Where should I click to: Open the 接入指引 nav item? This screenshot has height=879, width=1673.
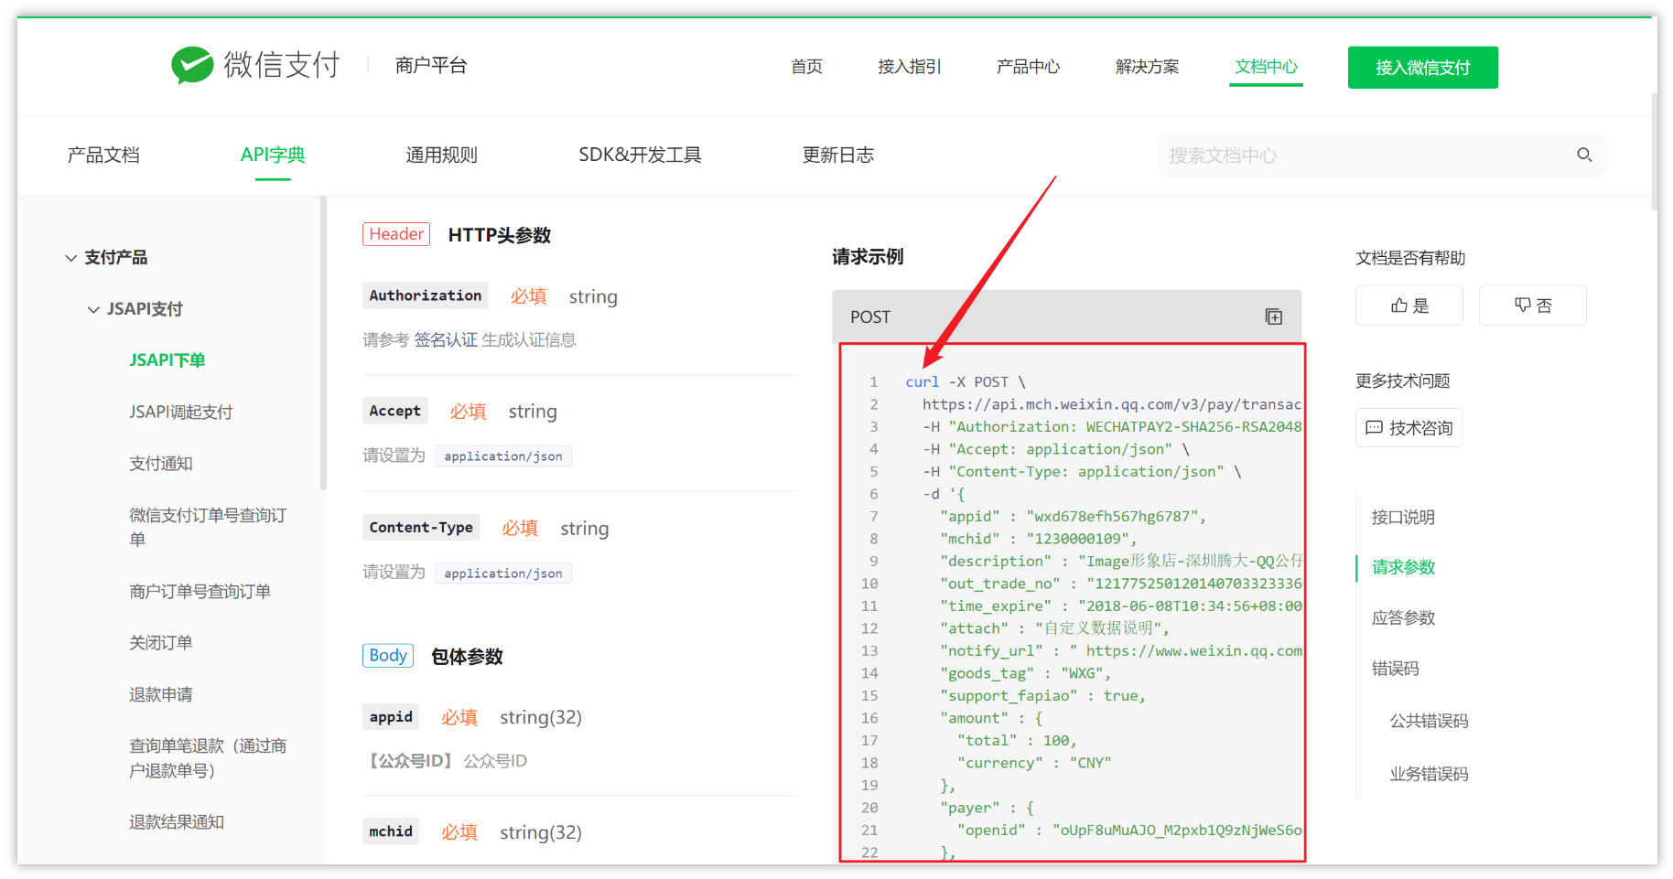909,67
